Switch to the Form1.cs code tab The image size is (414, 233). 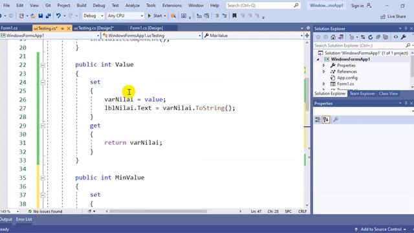point(9,28)
